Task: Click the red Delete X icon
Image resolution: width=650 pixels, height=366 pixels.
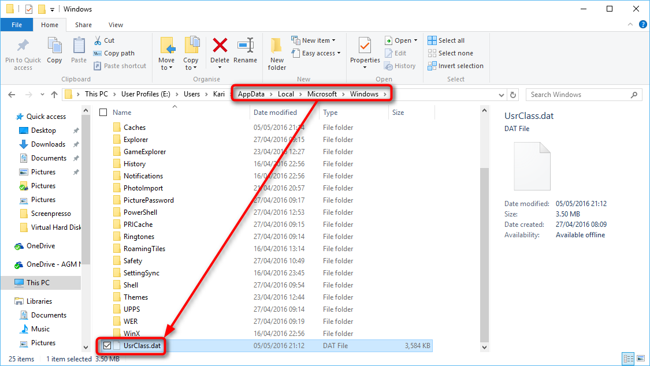Action: [x=220, y=45]
